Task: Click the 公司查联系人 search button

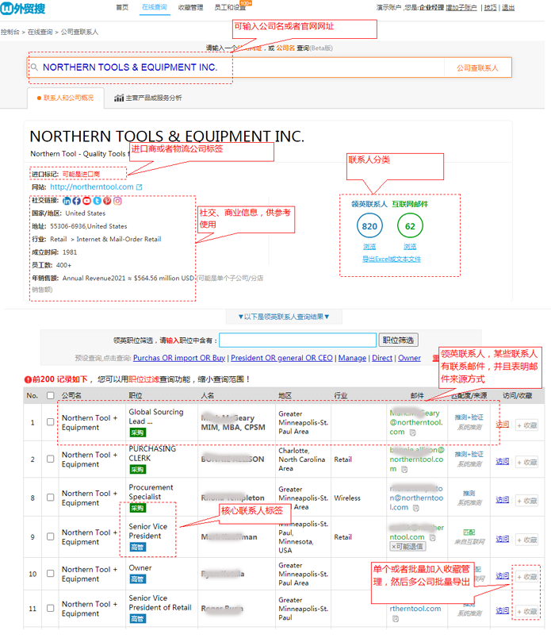Action: (477, 68)
